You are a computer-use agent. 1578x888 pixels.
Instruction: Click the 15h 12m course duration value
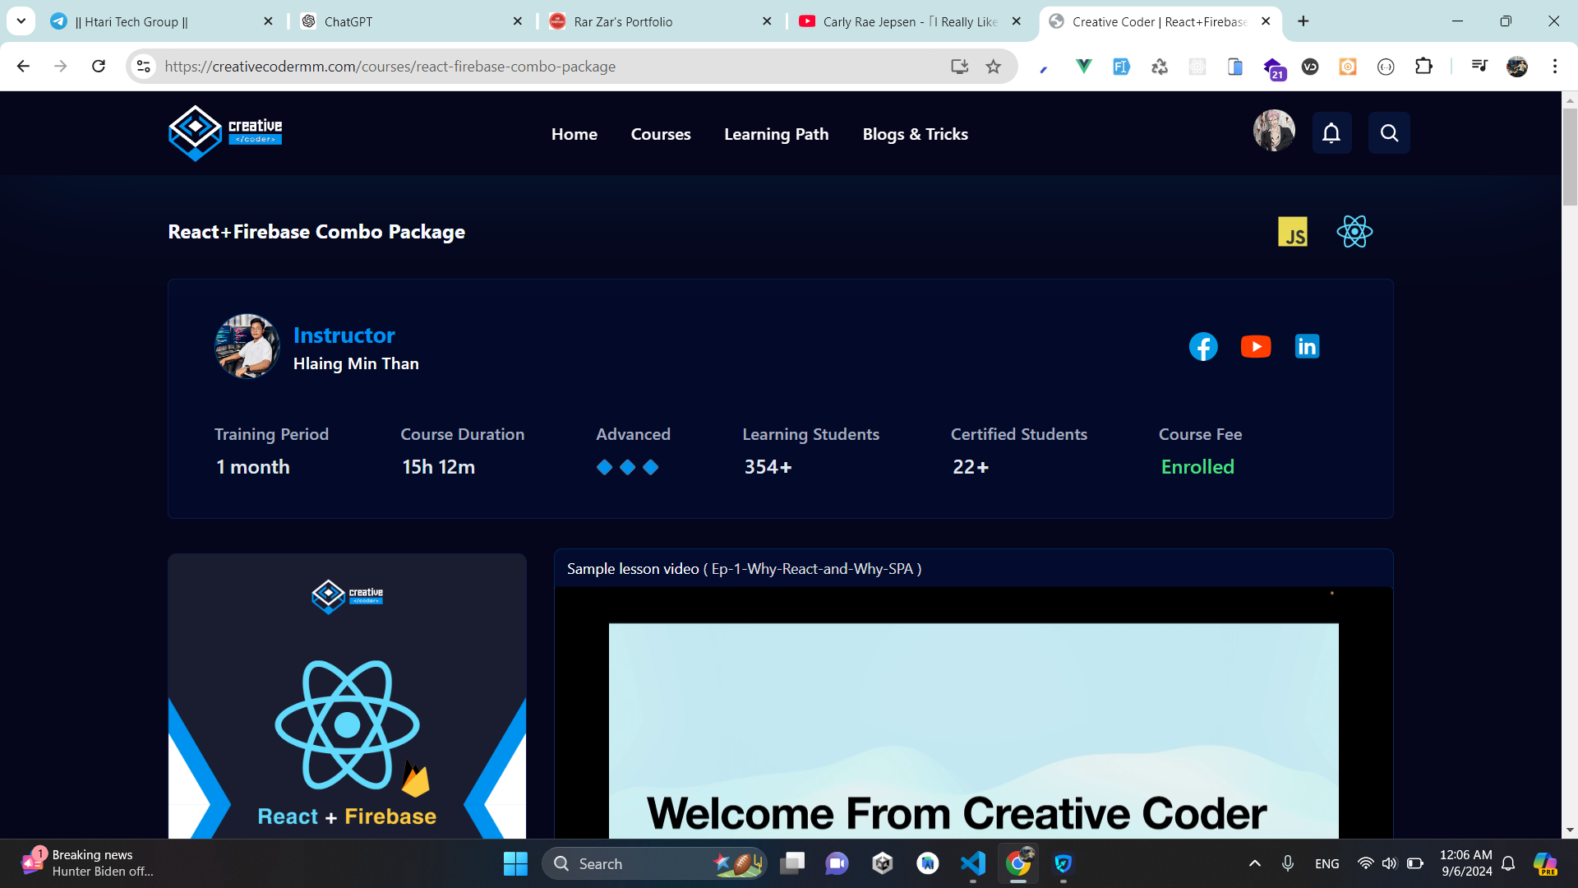[x=438, y=467]
